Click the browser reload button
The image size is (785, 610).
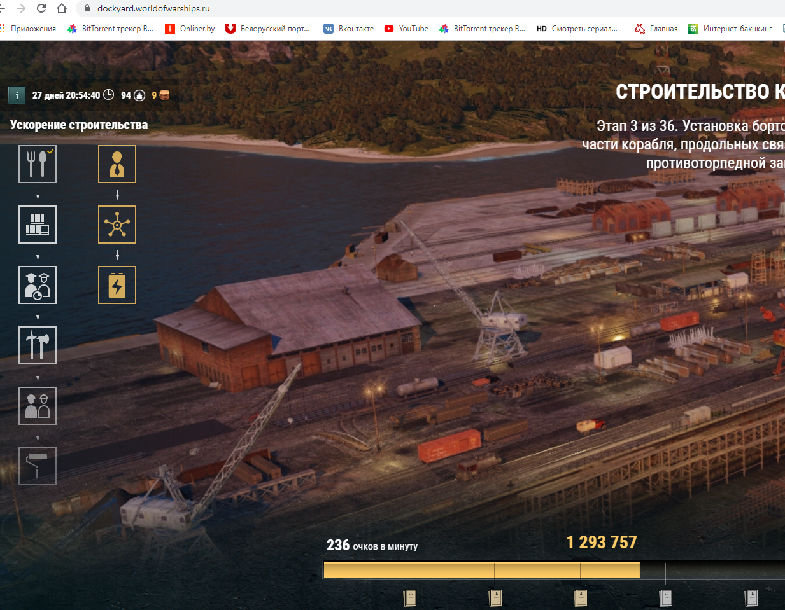point(41,8)
